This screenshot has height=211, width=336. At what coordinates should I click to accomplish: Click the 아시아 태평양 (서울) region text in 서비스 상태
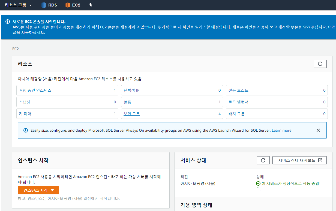pos(198,183)
